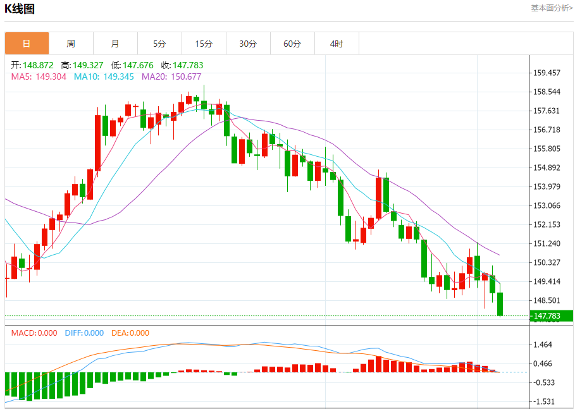Click the MA10 value 149.345

[118, 76]
